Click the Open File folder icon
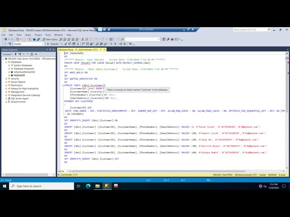 point(30,39)
